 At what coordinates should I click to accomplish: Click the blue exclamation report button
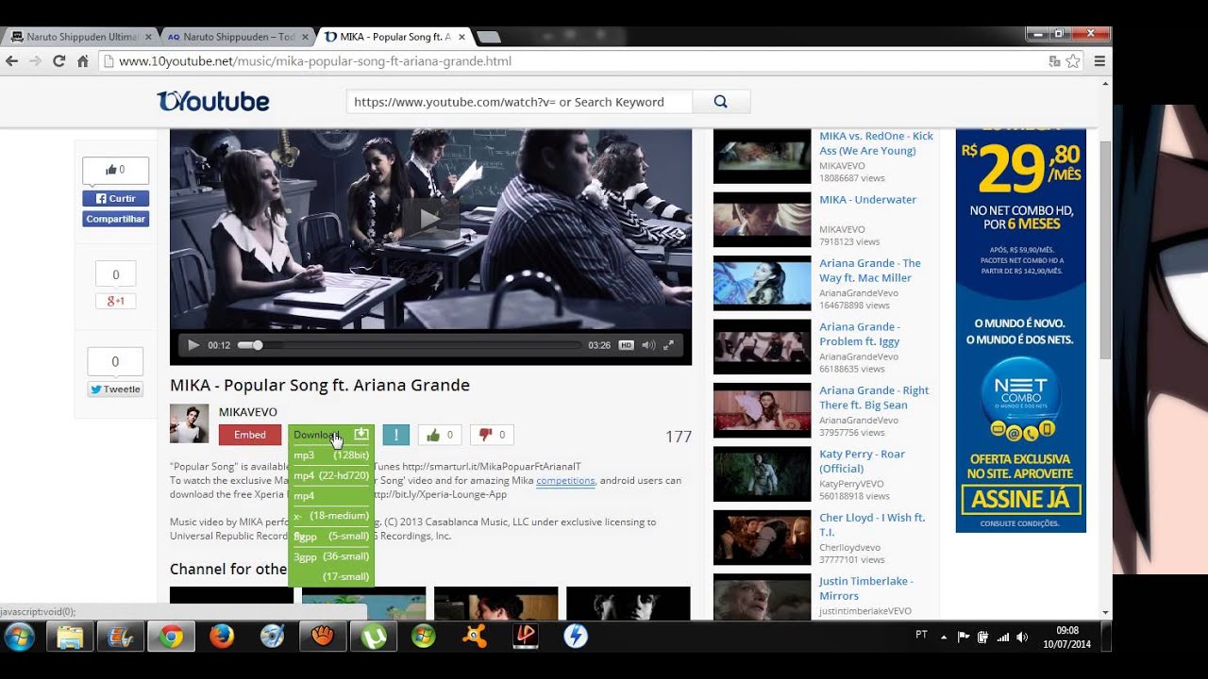[x=395, y=435]
